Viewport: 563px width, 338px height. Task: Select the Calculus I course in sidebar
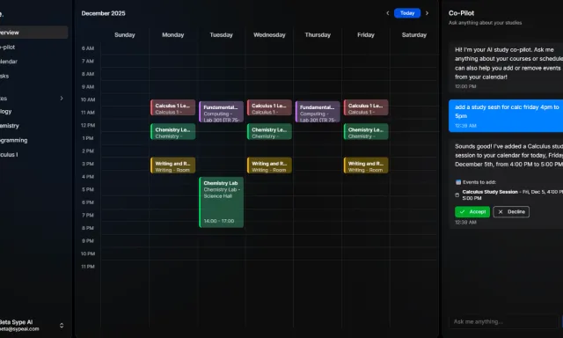click(9, 155)
